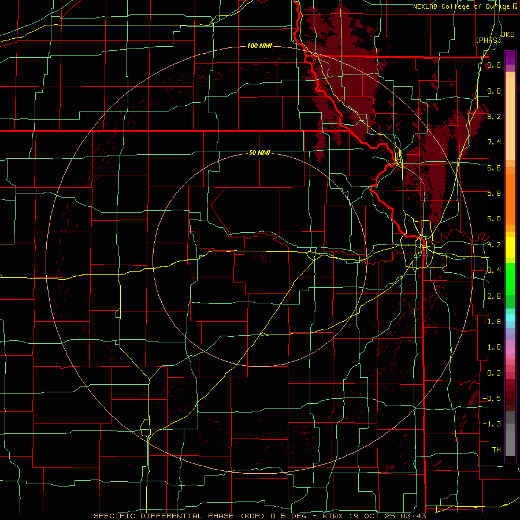Image resolution: width=520 pixels, height=520 pixels.
Task: Click the 7.4 value on color scale
Action: click(494, 142)
